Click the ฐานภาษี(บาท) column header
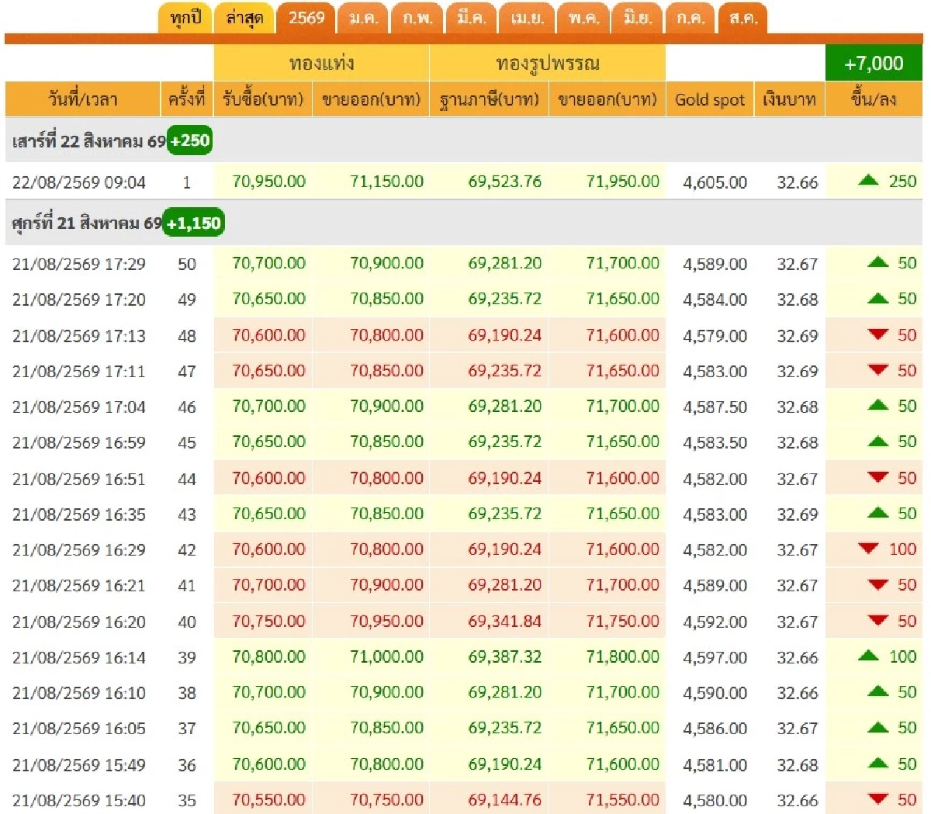The height and width of the screenshot is (814, 931). click(489, 99)
